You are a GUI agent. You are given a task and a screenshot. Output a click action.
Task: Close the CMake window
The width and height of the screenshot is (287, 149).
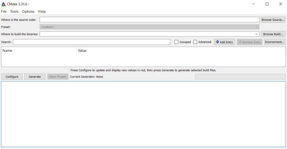[x=281, y=4]
